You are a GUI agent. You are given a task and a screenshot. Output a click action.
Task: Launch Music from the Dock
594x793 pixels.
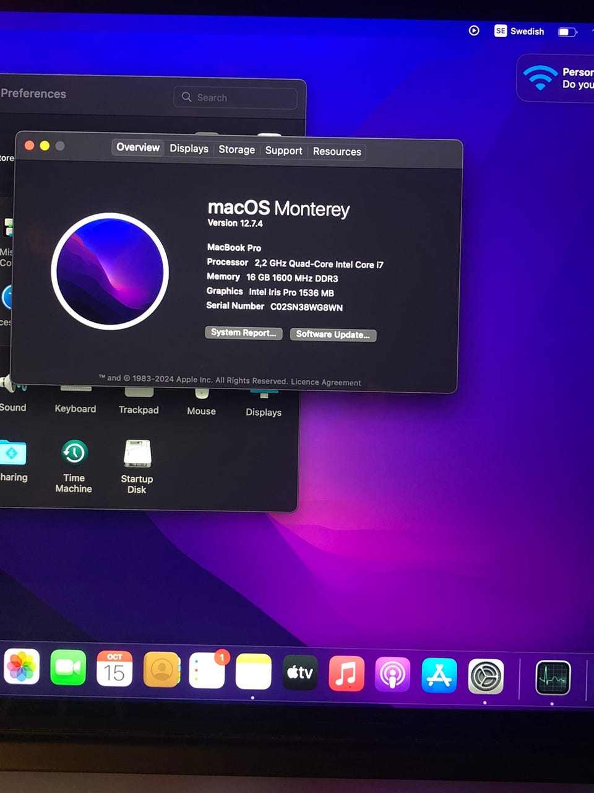[x=346, y=673]
